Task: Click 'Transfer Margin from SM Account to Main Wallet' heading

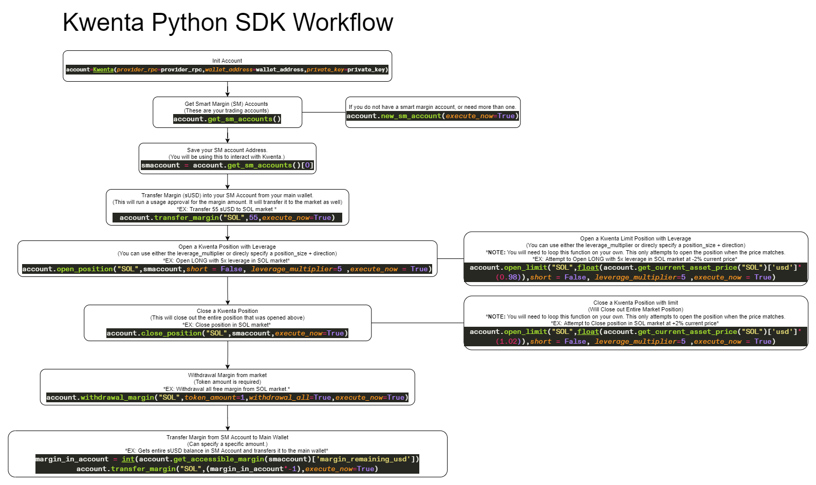Action: (227, 437)
